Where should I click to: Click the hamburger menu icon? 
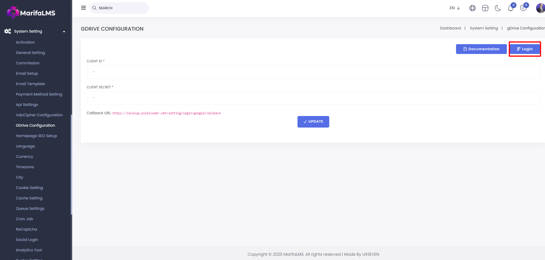pyautogui.click(x=83, y=8)
